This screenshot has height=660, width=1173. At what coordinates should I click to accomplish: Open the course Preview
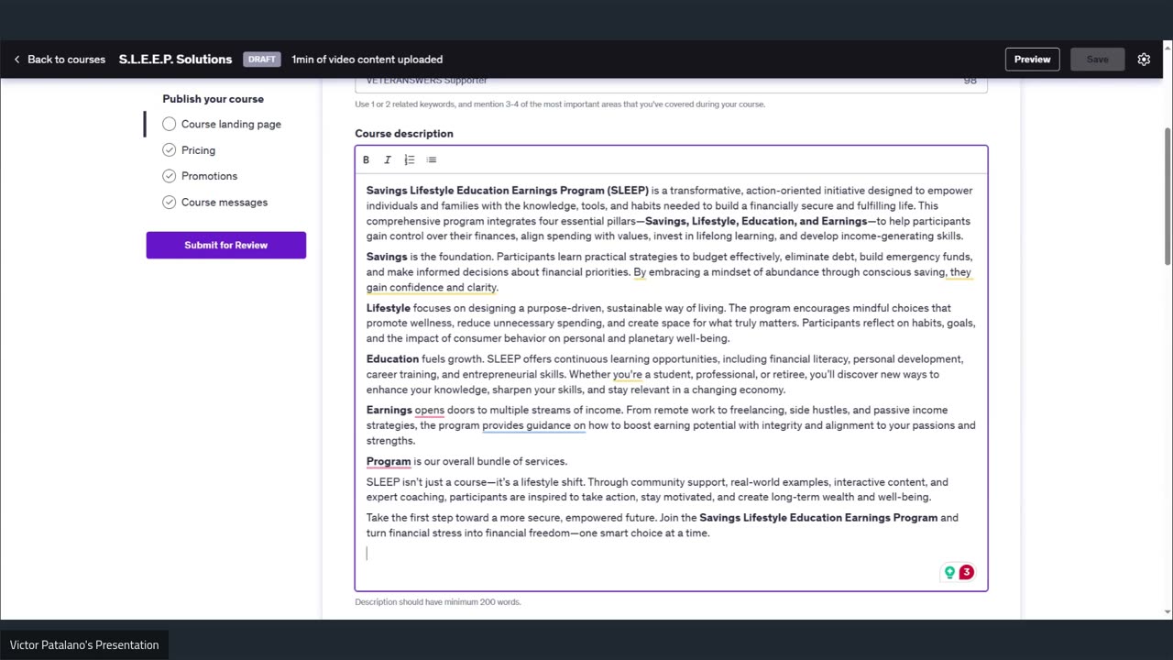pos(1032,59)
